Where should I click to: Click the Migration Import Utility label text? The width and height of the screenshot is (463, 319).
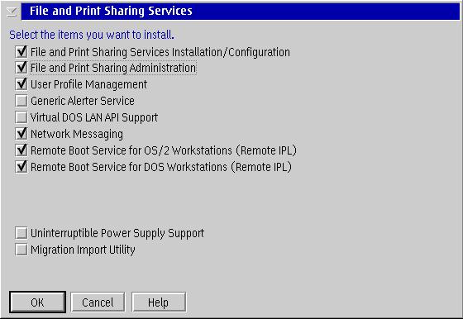[83, 250]
